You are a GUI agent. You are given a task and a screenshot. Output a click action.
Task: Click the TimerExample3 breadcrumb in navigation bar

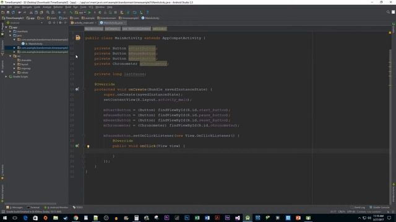13,18
